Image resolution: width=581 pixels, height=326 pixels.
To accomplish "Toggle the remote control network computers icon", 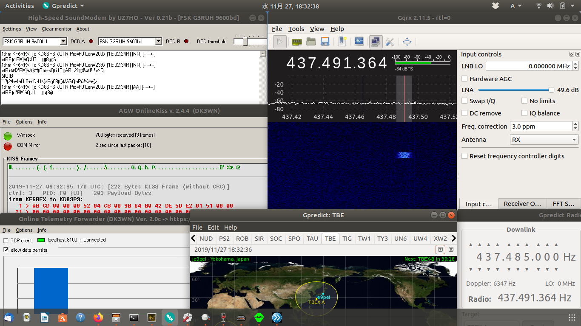I will (376, 42).
